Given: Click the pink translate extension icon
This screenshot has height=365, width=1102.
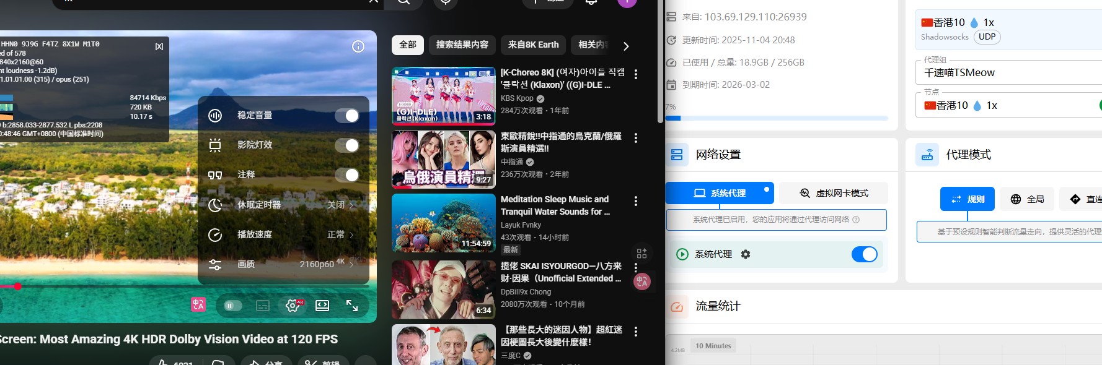Looking at the screenshot, I should (x=198, y=304).
